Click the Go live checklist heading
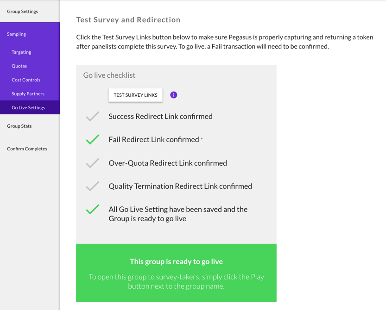Screen dimensions: 386x310 tap(109, 75)
